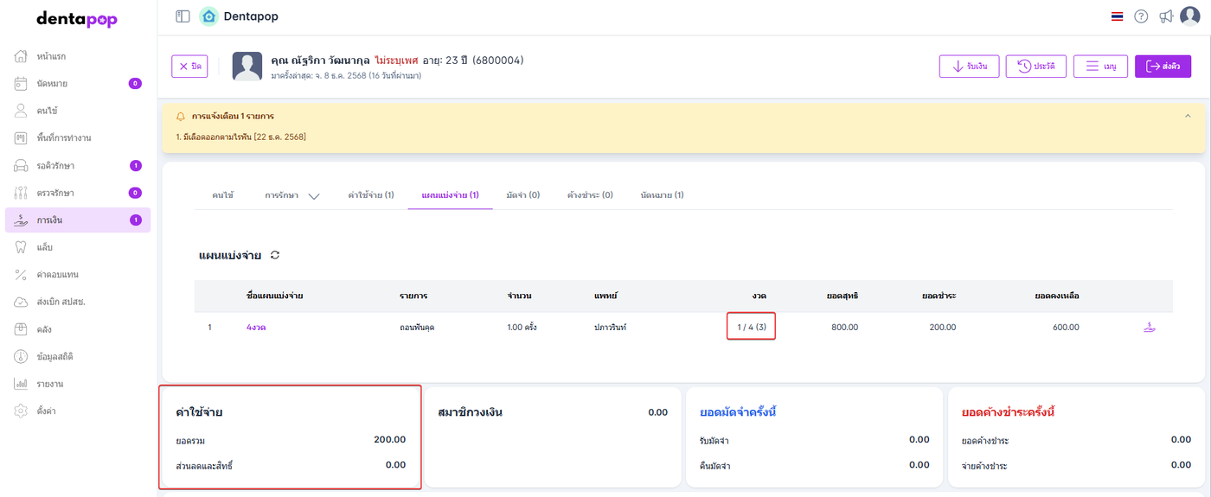Screen dimensions: 1211x497
Task: Click installment value 1 / 4 (3)
Action: point(751,328)
